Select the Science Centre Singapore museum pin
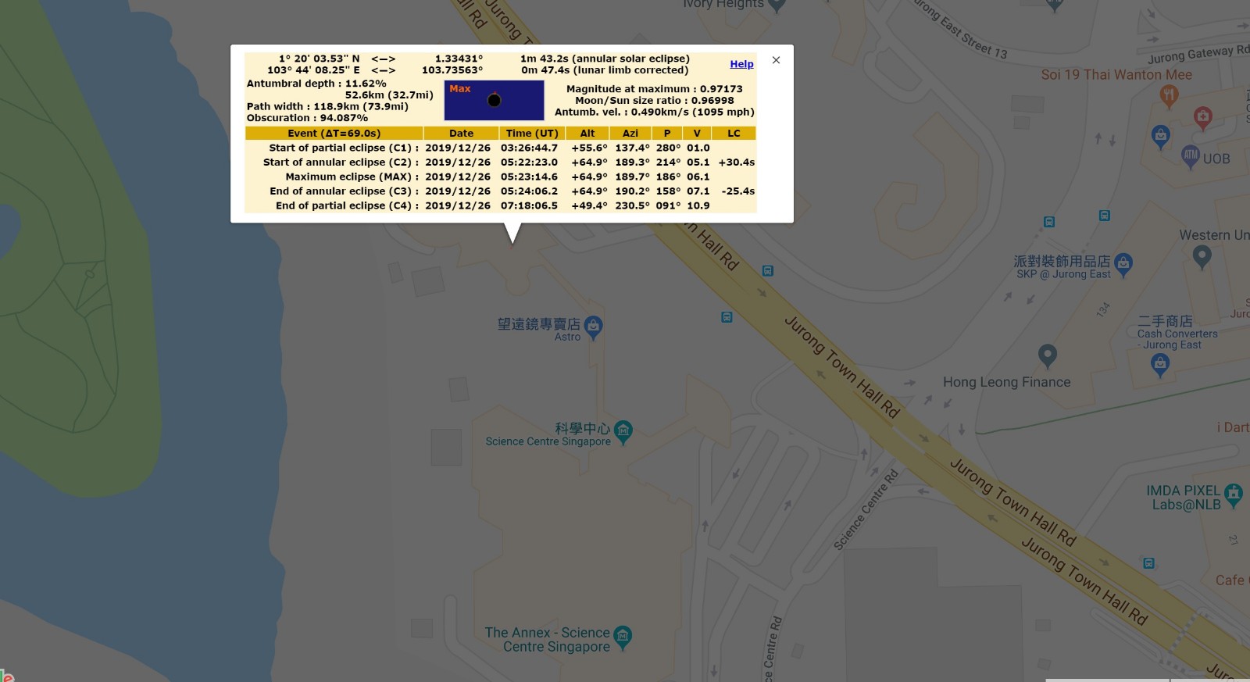This screenshot has width=1250, height=682. tap(623, 431)
